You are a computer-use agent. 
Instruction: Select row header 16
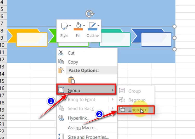pyautogui.click(x=3, y=88)
